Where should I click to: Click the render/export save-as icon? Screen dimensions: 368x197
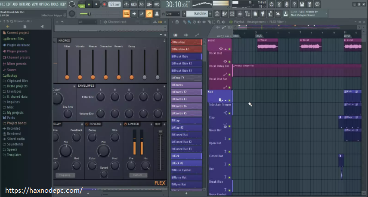click(x=309, y=4)
